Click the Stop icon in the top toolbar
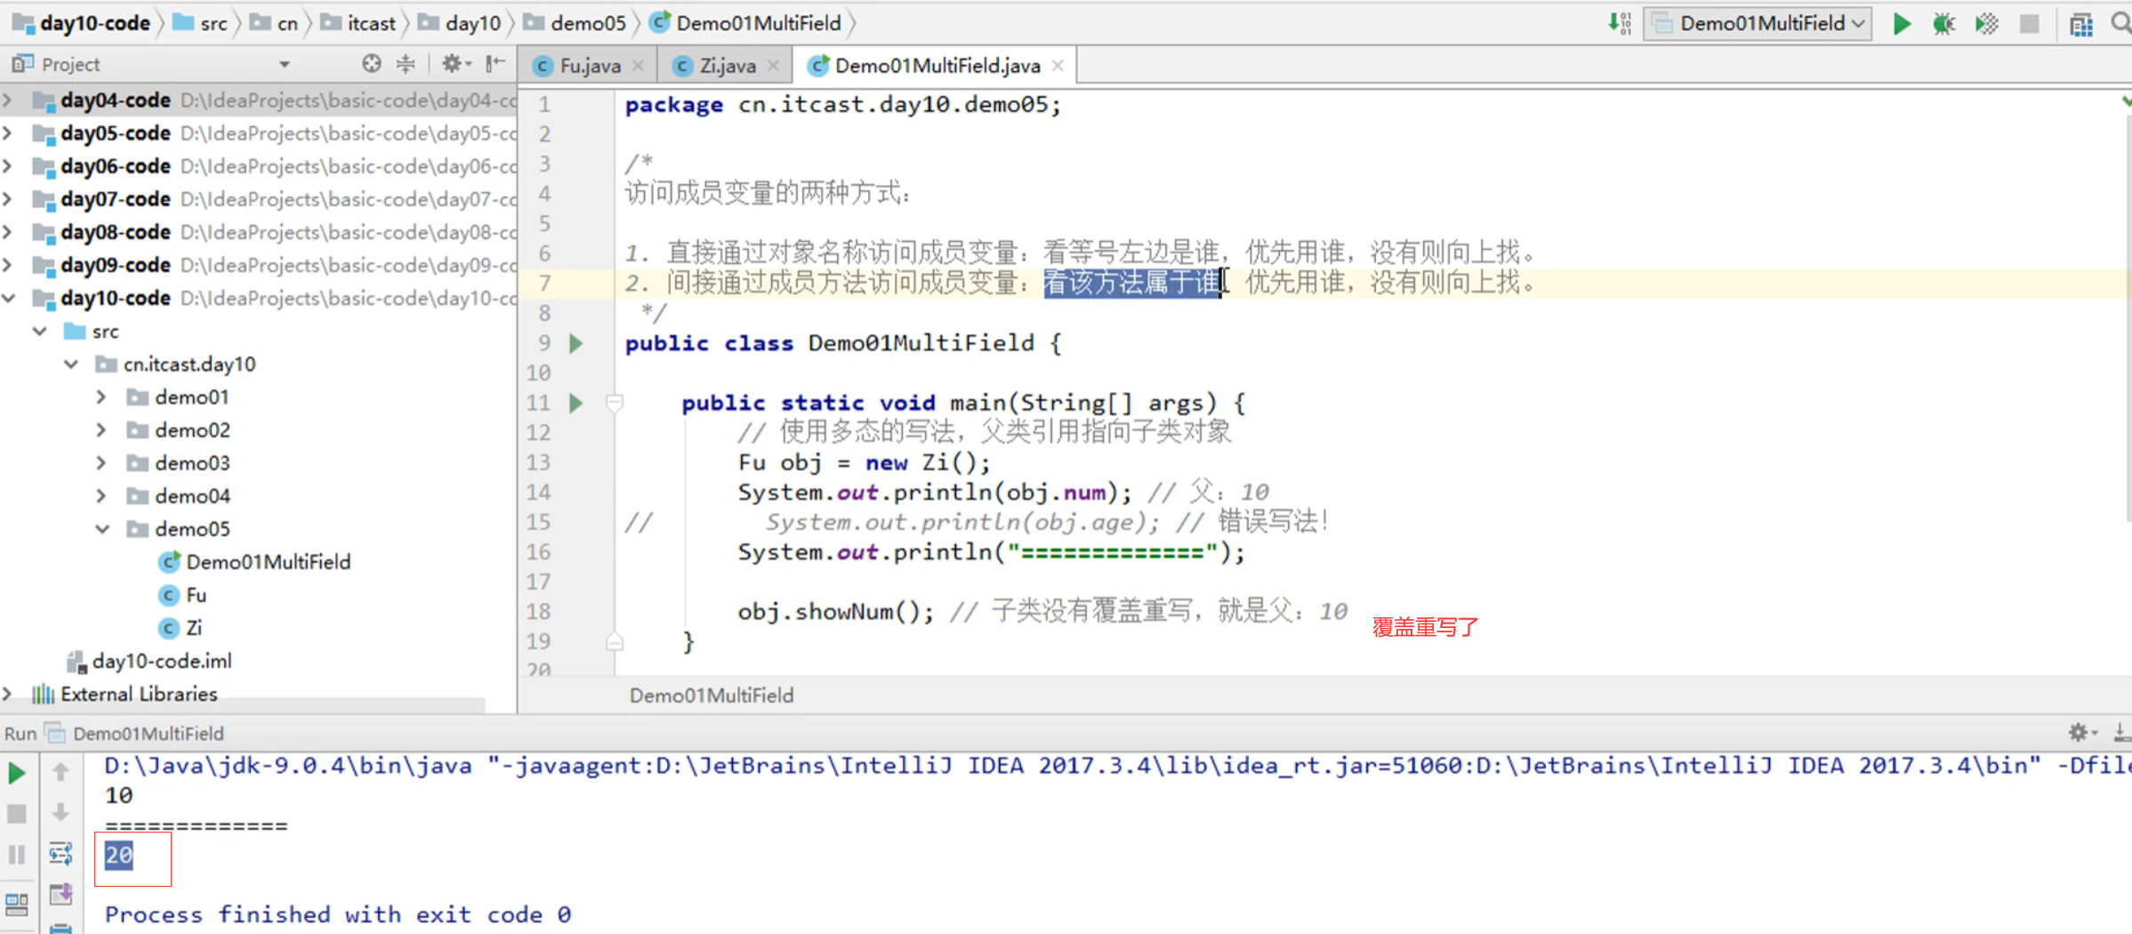Screen dimensions: 2132x934 tap(2029, 24)
